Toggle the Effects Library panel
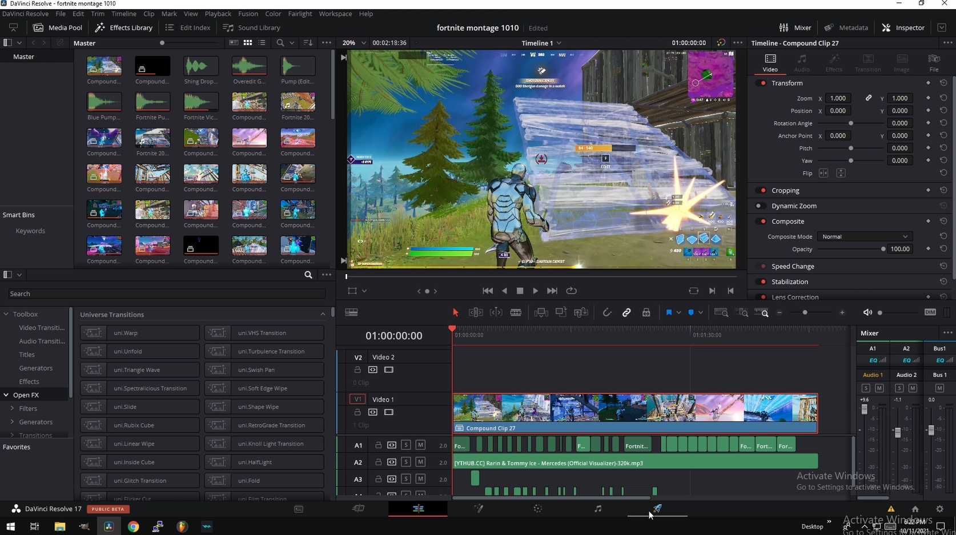The image size is (956, 535). (124, 27)
